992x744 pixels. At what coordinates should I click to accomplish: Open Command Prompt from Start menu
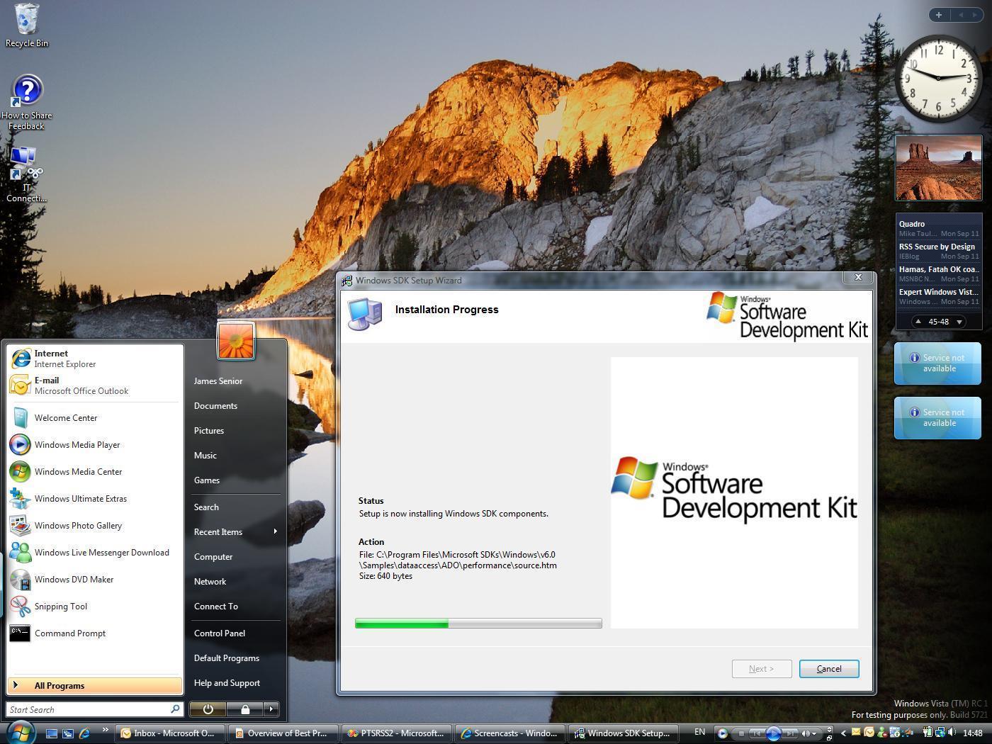[x=95, y=633]
